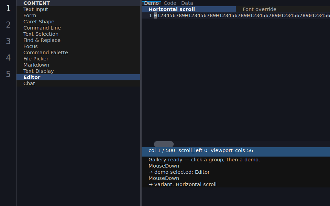The height and width of the screenshot is (206, 330).
Task: Select the Font override variant
Action: pos(283,9)
